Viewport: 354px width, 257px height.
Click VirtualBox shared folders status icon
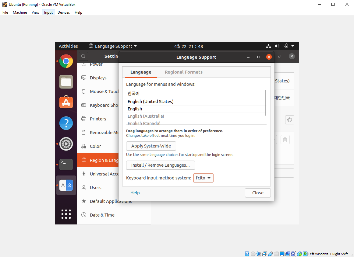[276, 254]
